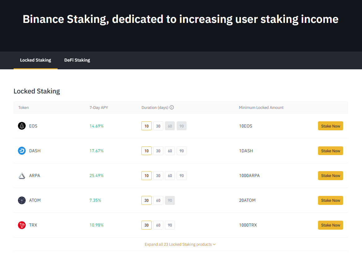Select 10-day duration for DASH

[x=146, y=151]
